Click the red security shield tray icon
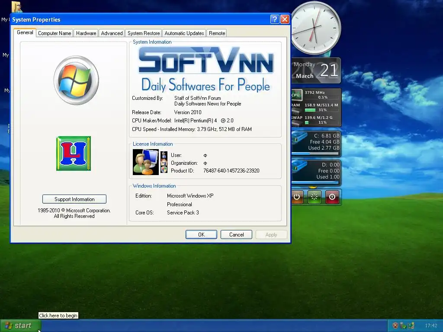Screen dimensions: 443x332 pos(395,326)
